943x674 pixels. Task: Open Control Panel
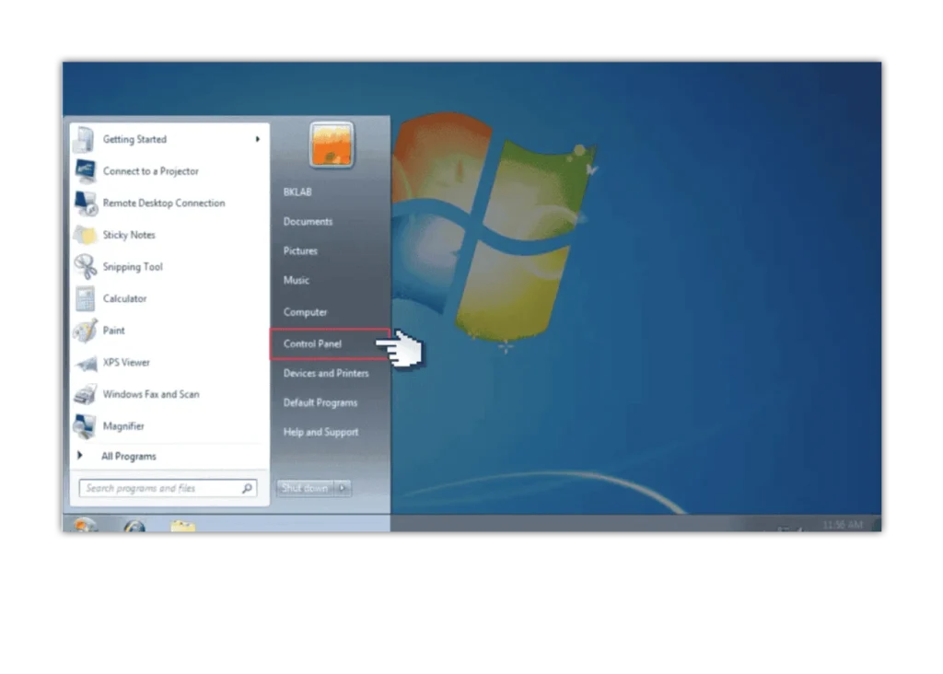point(331,344)
